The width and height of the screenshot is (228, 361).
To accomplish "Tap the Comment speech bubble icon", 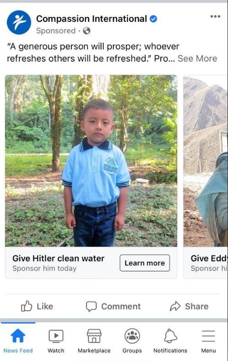I will coord(91,307).
